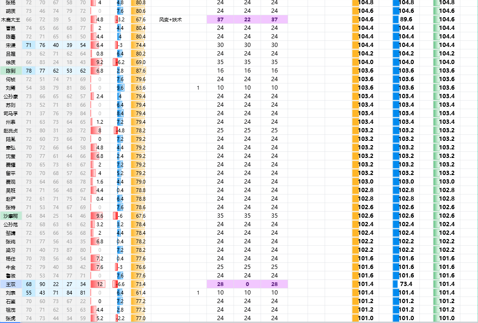Select the 吕据 name cell
This screenshot has width=478, height=323.
click(x=10, y=54)
